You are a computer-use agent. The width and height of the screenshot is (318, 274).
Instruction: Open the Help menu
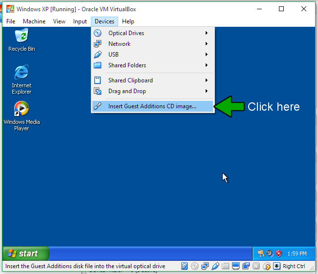click(128, 21)
